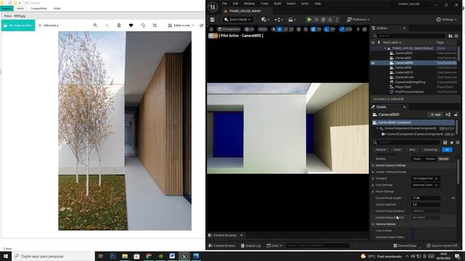Save the current level with the disk icon
This screenshot has width=465, height=261.
point(212,20)
